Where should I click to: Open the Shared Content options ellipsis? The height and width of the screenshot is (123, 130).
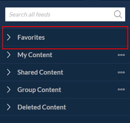pyautogui.click(x=121, y=72)
